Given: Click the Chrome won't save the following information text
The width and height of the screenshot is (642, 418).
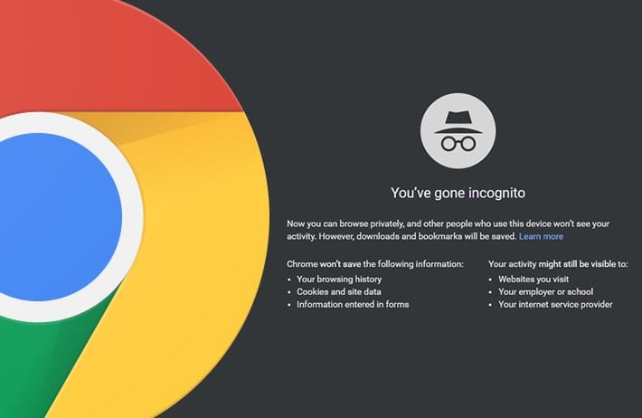Looking at the screenshot, I should pyautogui.click(x=375, y=264).
